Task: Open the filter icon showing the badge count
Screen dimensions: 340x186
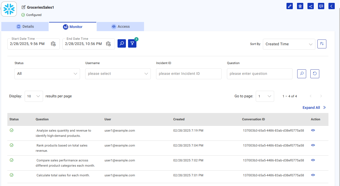Action: point(132,43)
